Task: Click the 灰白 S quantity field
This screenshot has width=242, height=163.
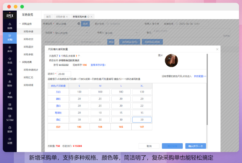Action: [x=79, y=92]
